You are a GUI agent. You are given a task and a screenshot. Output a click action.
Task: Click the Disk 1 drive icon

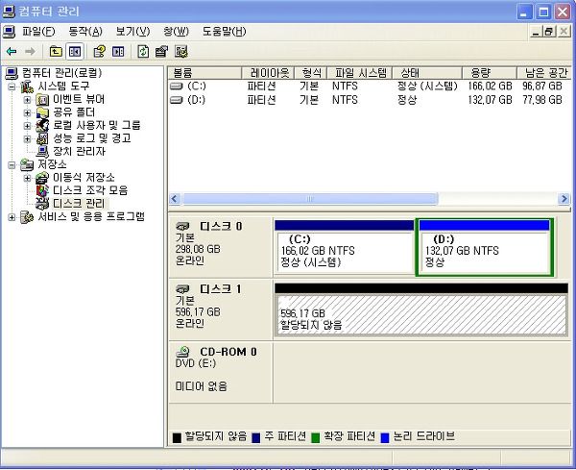[182, 288]
